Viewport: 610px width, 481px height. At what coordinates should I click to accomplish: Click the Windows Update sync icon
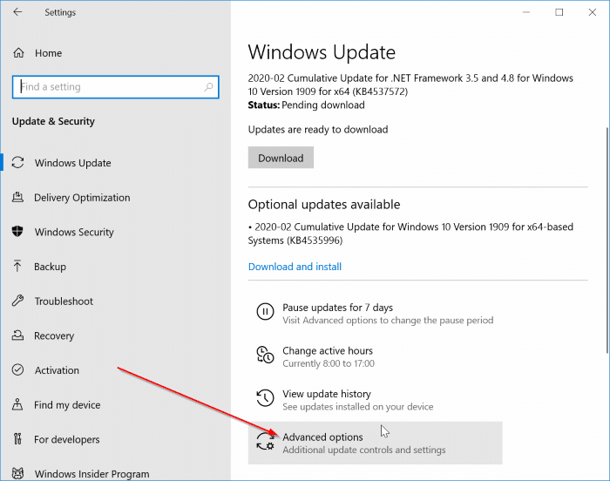(x=18, y=162)
